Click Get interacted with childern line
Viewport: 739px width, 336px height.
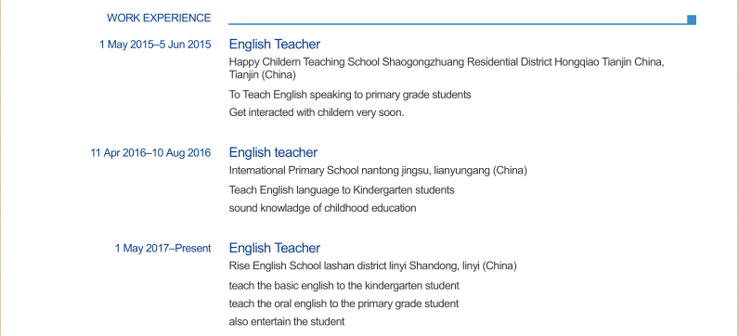317,113
